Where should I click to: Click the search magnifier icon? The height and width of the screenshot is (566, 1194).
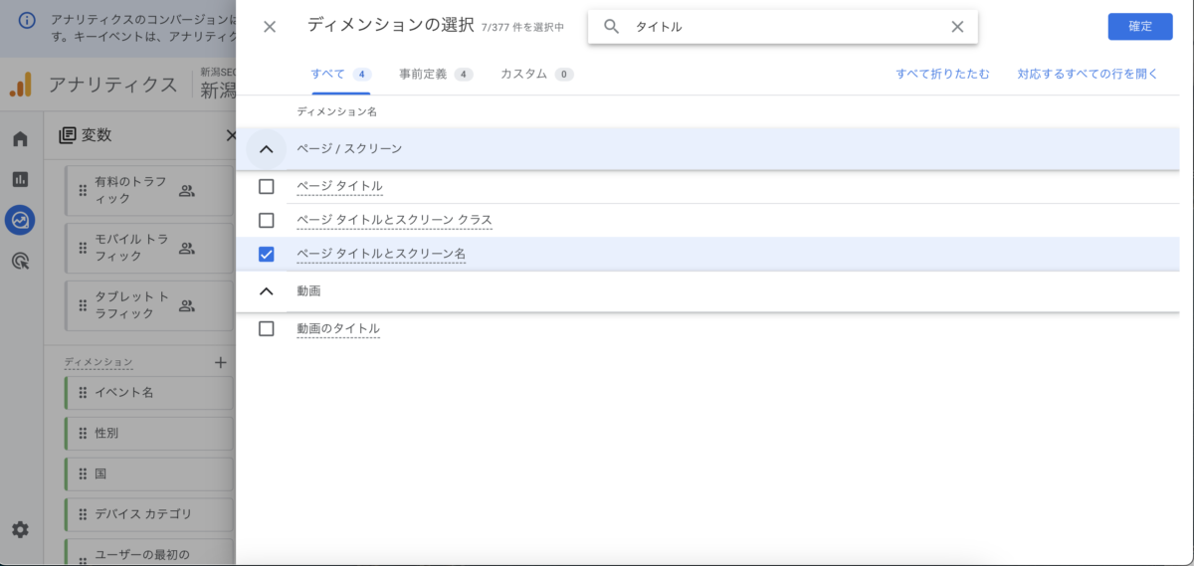(x=612, y=27)
